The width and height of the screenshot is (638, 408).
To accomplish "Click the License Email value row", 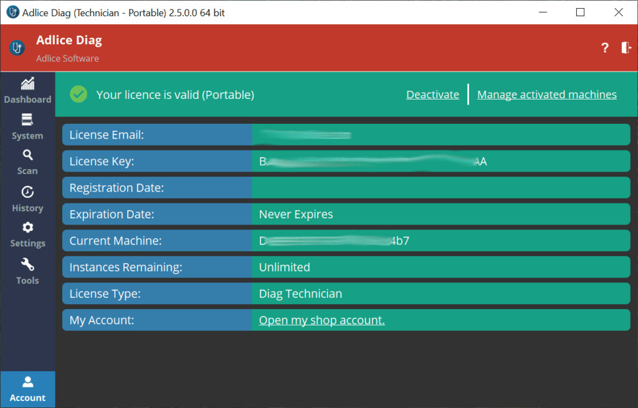I will tap(440, 135).
